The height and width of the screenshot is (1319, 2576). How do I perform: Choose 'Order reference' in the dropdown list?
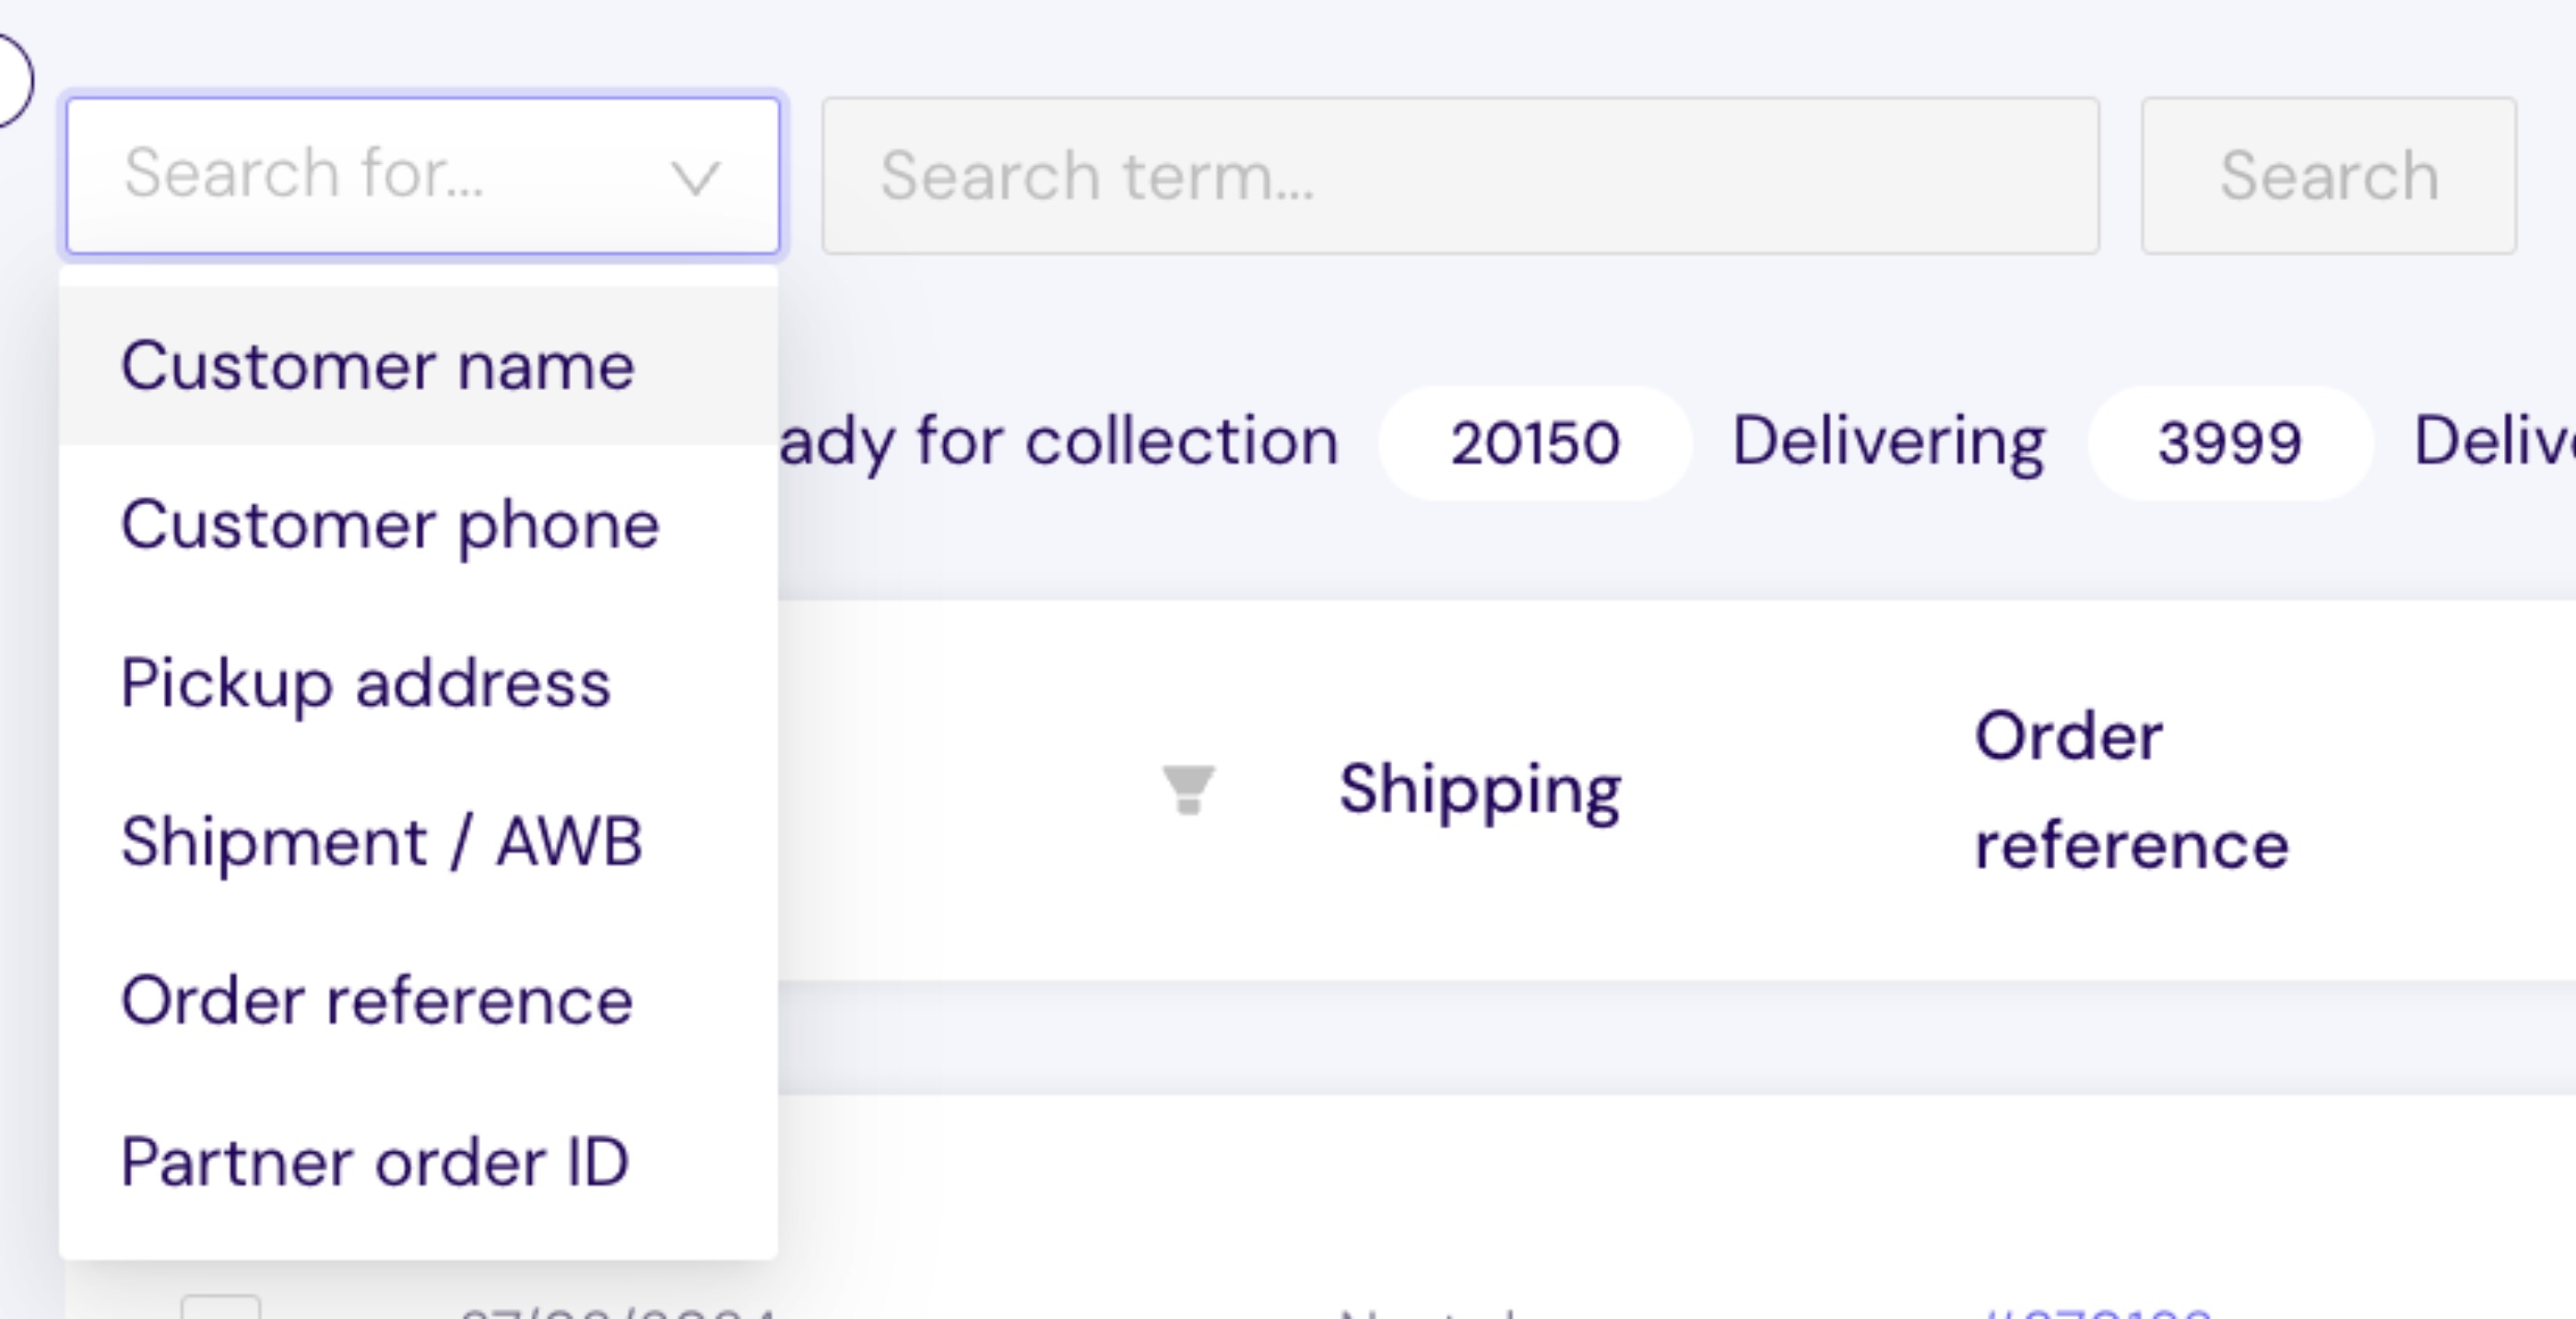418,1001
